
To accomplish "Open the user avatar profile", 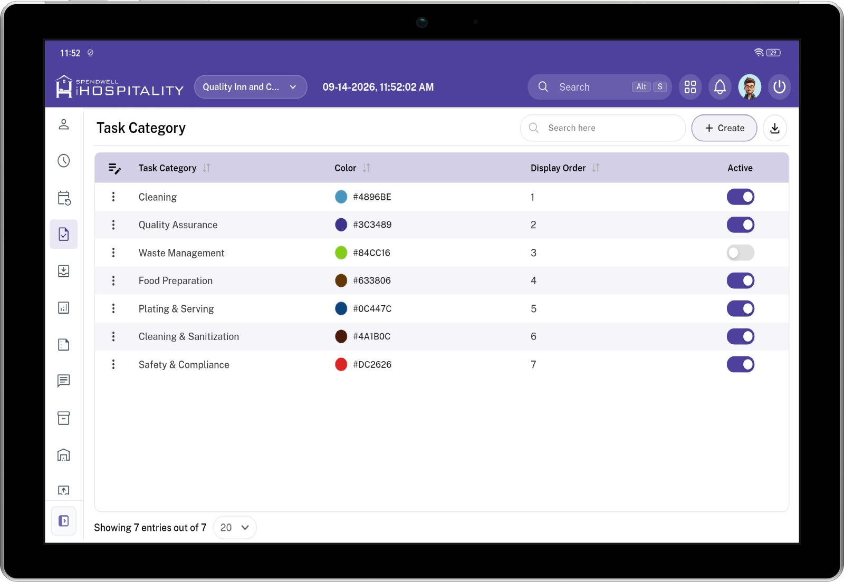I will point(750,87).
